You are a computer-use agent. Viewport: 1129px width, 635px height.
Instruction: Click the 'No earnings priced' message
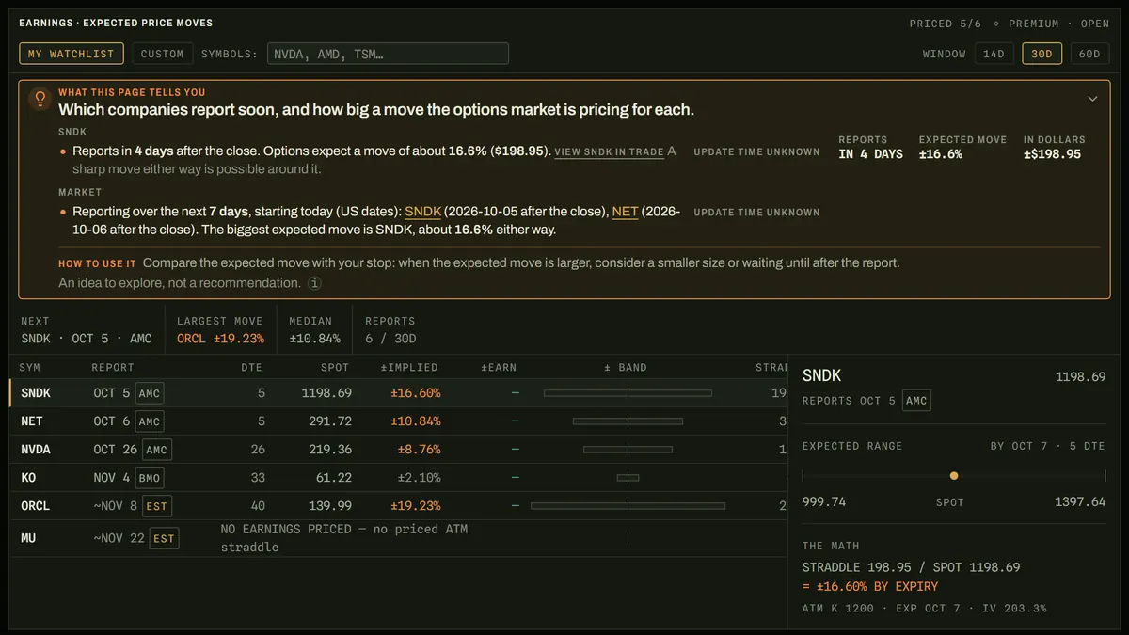pos(344,538)
